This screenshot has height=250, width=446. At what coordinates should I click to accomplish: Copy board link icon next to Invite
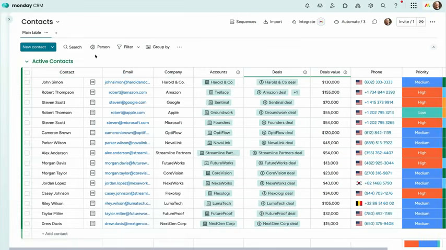pos(421,22)
